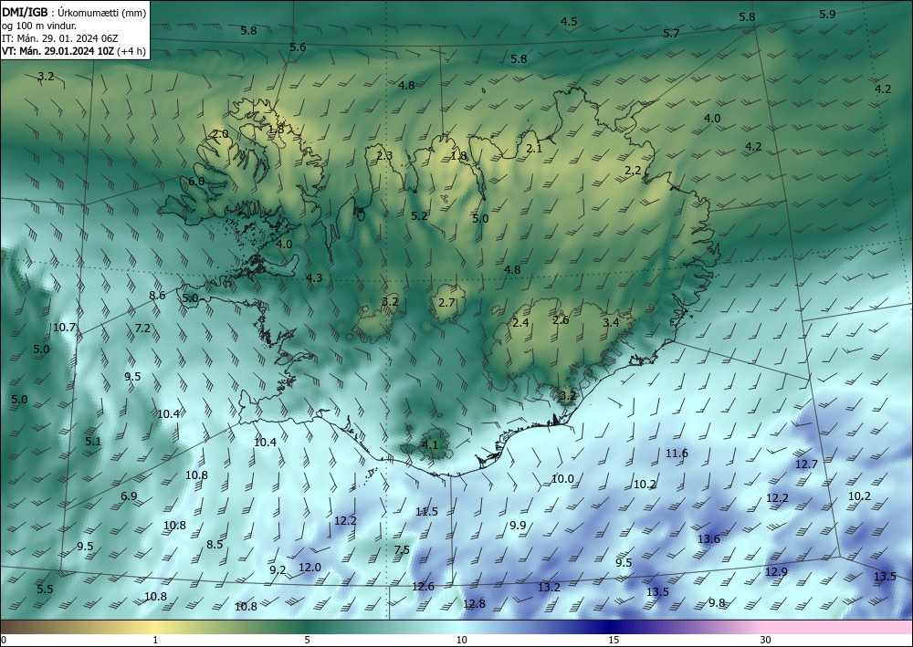Click the map value 5.9
Screen dimensions: 913x647
tap(827, 15)
